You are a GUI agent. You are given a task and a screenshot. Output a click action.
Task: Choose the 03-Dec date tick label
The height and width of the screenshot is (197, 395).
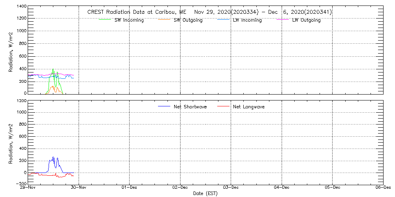(x=231, y=188)
